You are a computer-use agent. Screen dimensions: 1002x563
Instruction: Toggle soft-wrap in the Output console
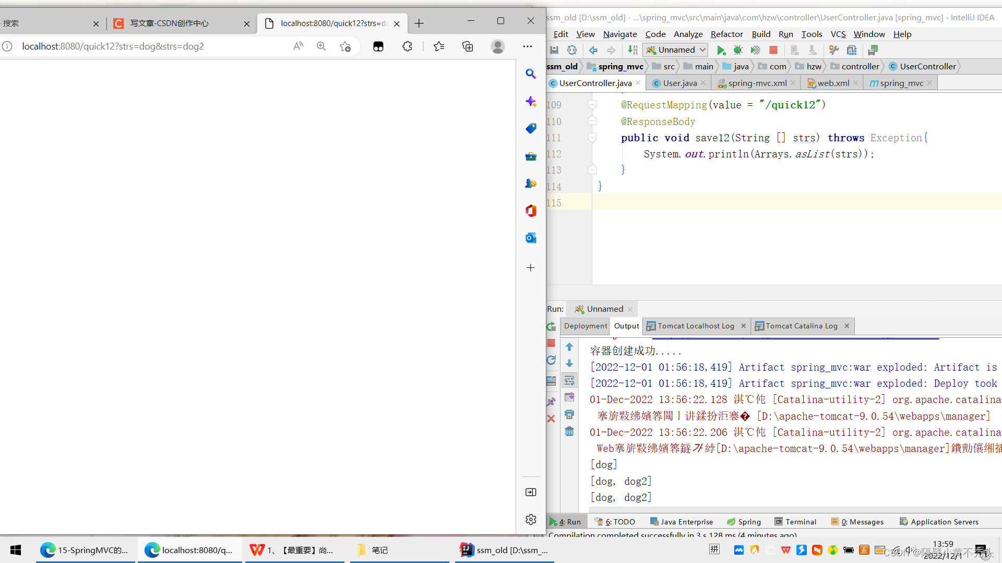[x=569, y=380]
